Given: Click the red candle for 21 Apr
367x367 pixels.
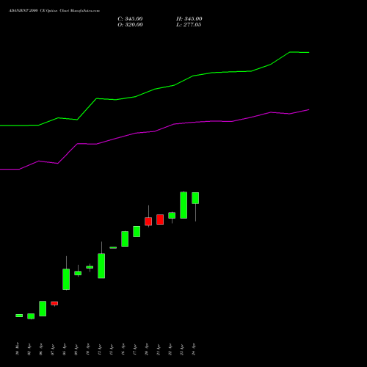Looking at the screenshot, I should point(160,219).
